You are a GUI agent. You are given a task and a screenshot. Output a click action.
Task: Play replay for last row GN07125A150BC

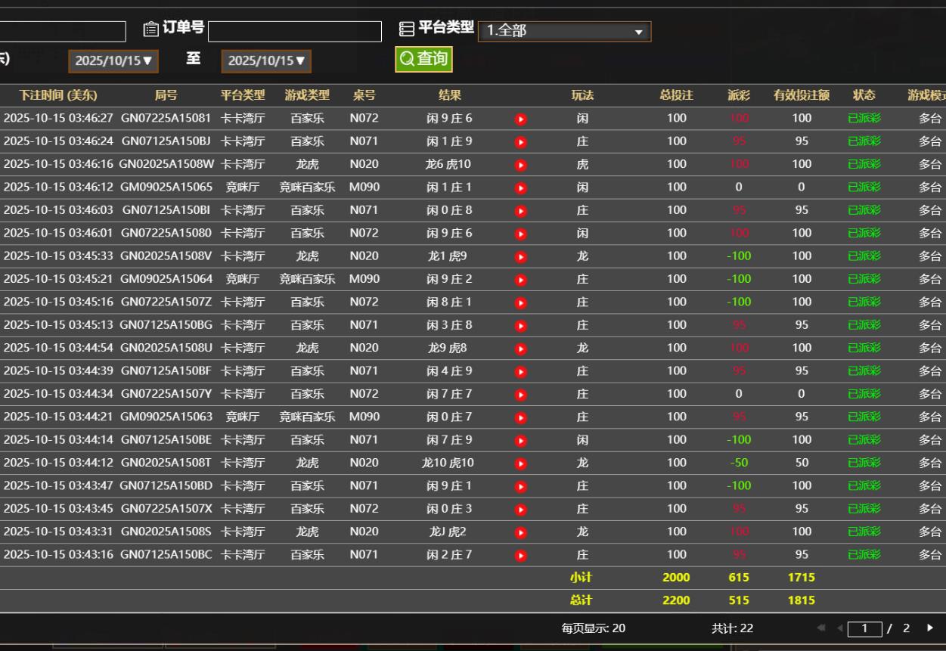point(520,556)
